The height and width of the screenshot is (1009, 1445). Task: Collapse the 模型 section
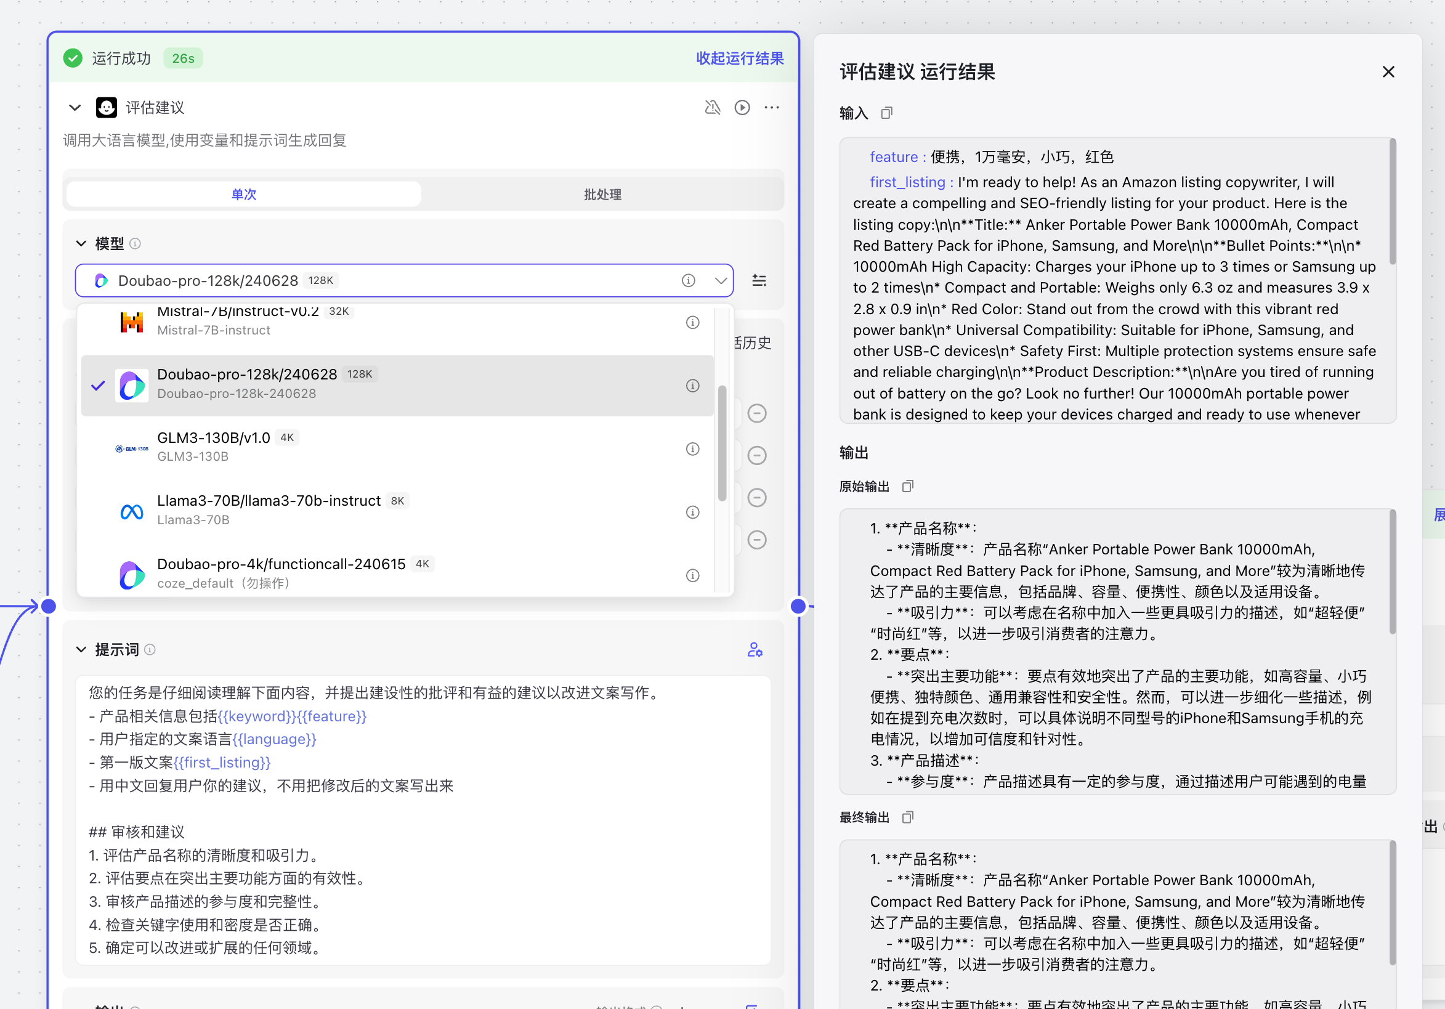click(81, 243)
